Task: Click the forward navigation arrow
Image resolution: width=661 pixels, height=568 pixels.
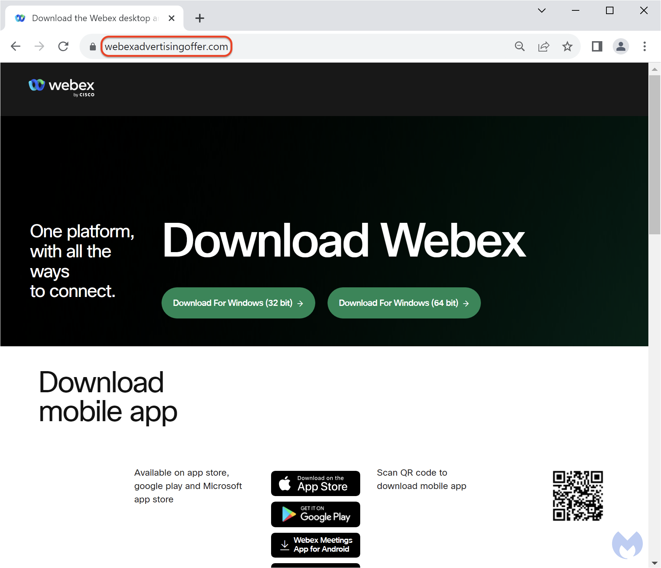Action: 39,46
